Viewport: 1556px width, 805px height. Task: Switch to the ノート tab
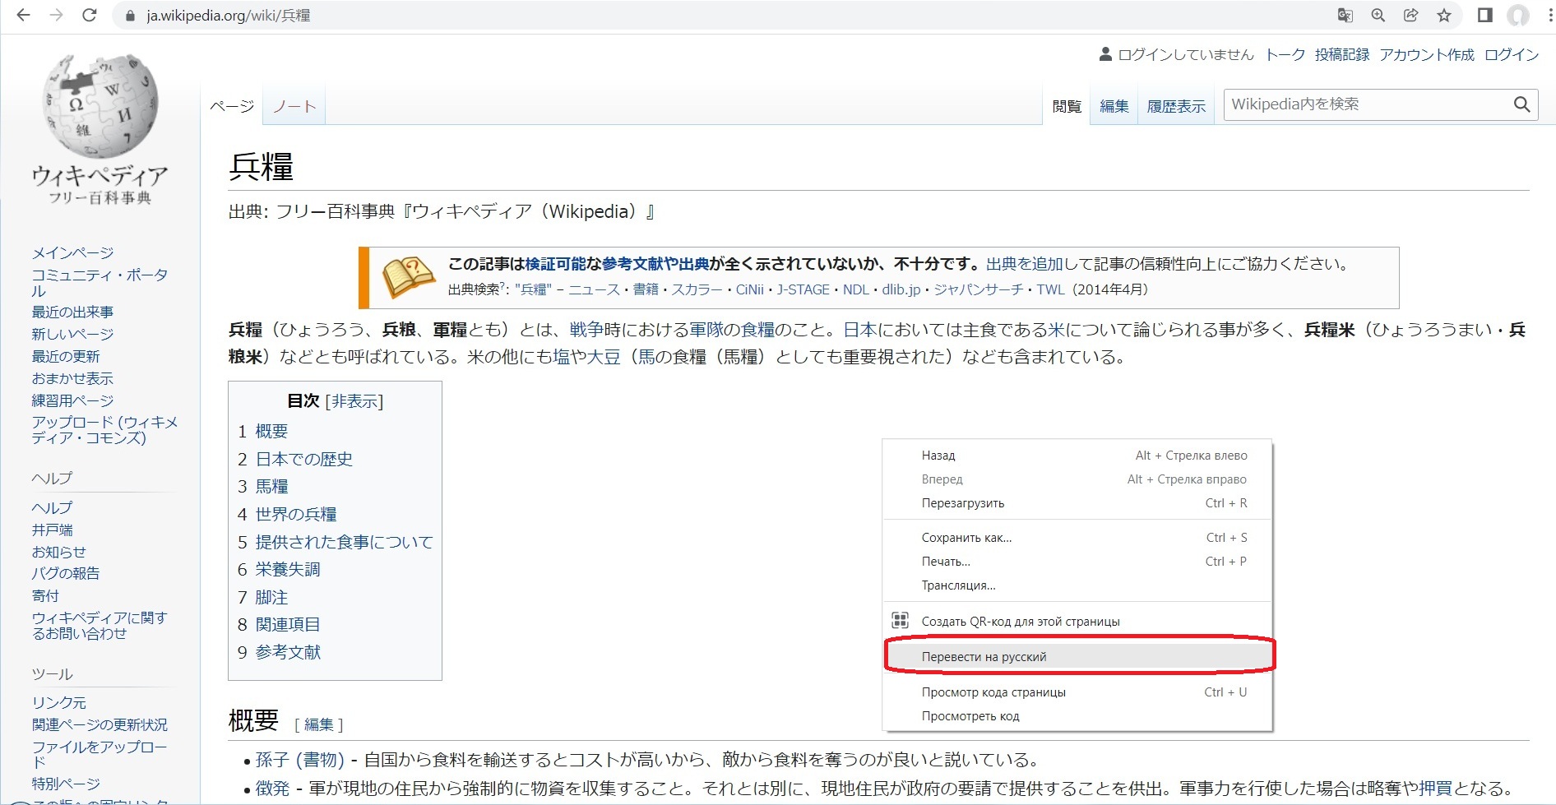coord(294,106)
